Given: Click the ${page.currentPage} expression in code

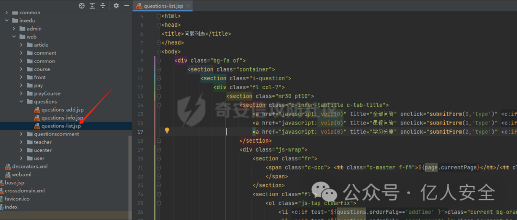Looking at the screenshot, I should click(x=450, y=168).
